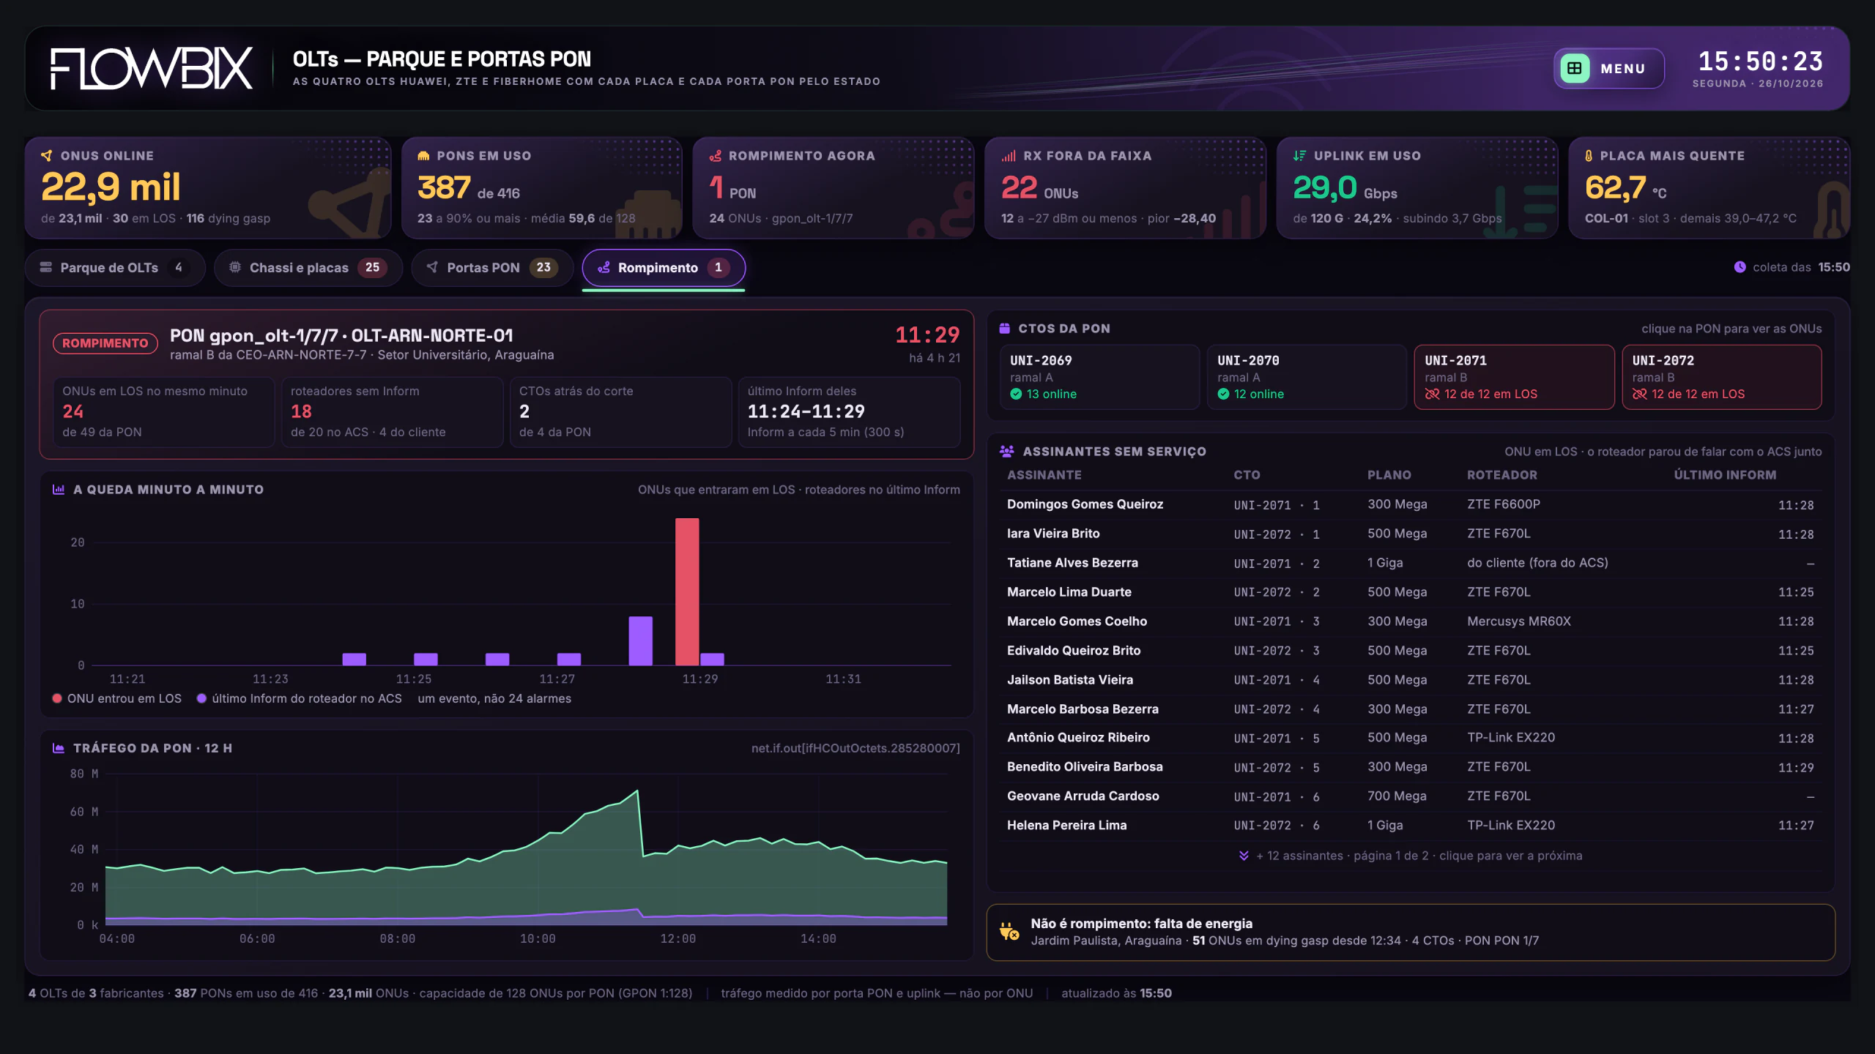This screenshot has width=1875, height=1054.
Task: Click ONU entrou em LOS legend dot
Action: (57, 699)
